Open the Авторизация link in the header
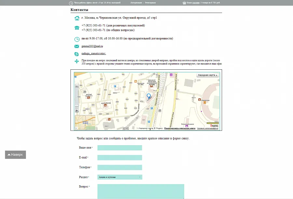 point(136,3)
